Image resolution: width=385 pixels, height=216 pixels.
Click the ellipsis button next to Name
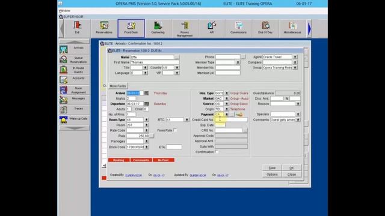pyautogui.click(x=176, y=57)
